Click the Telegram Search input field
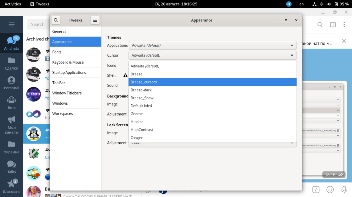The image size is (352, 197). click(x=38, y=24)
